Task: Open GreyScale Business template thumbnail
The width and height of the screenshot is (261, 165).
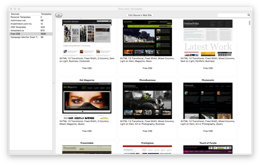Action: (x=87, y=38)
